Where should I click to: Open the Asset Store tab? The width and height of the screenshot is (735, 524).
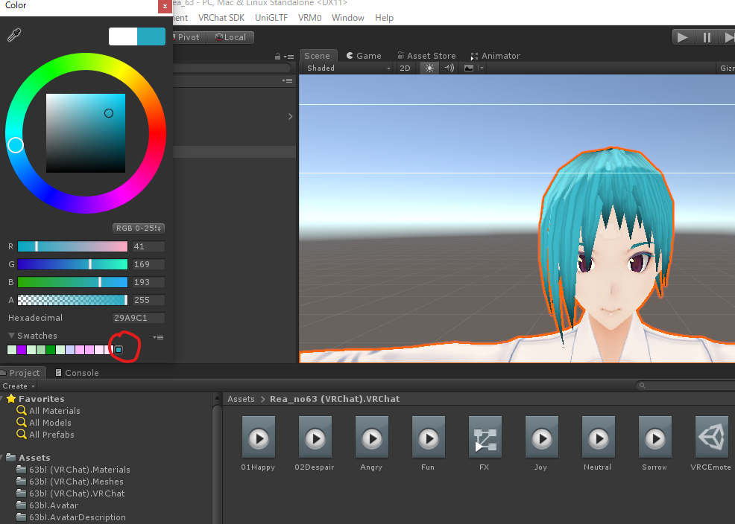point(426,56)
